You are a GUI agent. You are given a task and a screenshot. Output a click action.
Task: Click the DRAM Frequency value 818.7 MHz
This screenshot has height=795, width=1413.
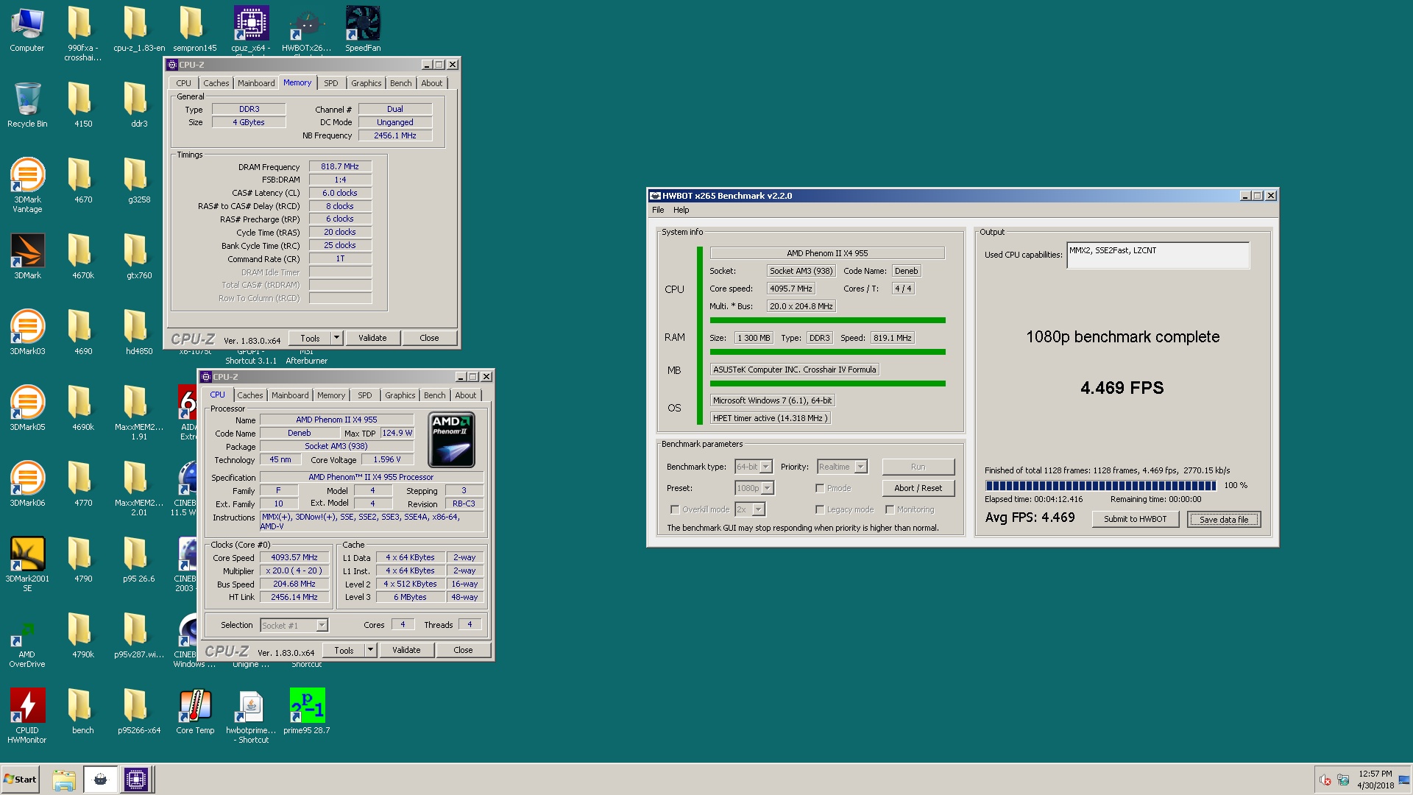click(x=340, y=167)
